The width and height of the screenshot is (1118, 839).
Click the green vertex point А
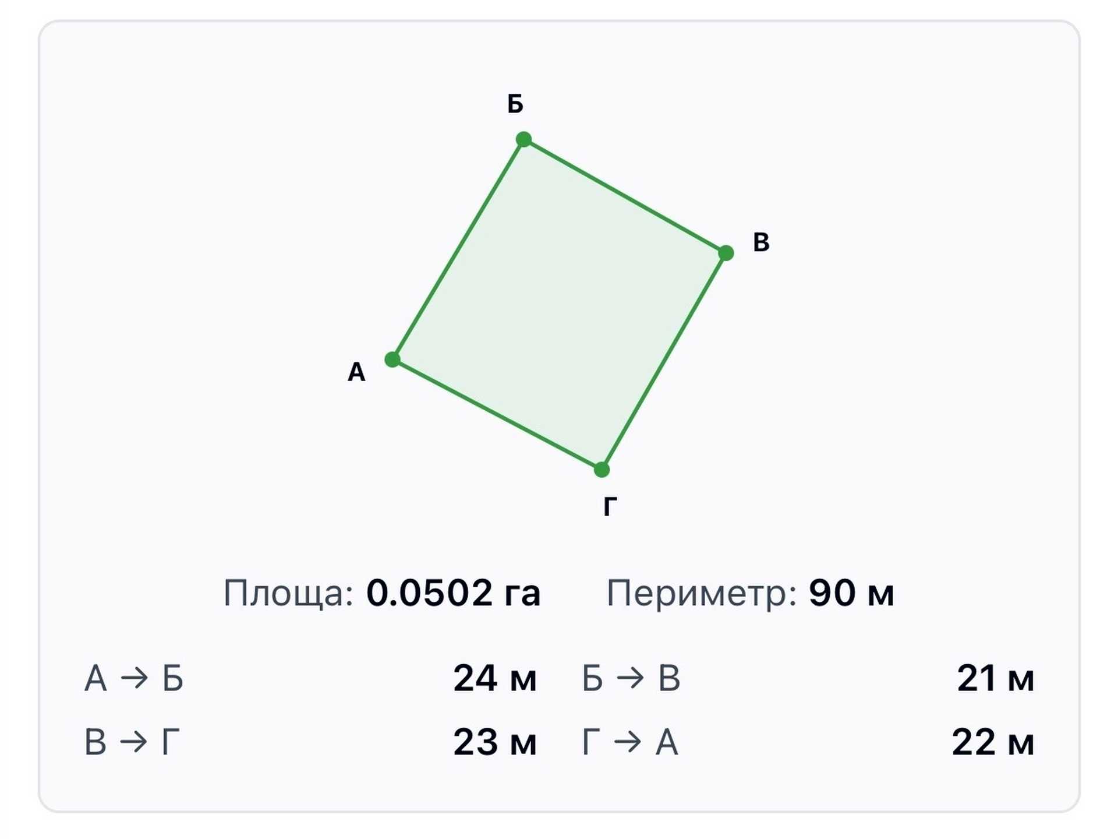click(392, 359)
